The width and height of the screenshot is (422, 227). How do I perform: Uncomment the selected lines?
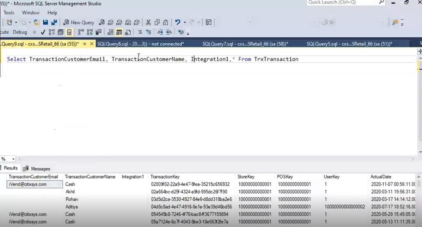148,32
